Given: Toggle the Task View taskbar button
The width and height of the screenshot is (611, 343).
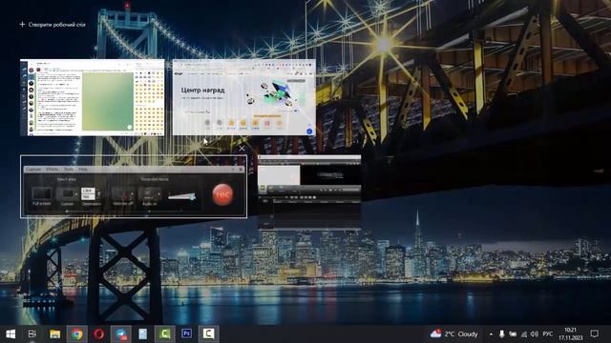Looking at the screenshot, I should point(32,333).
